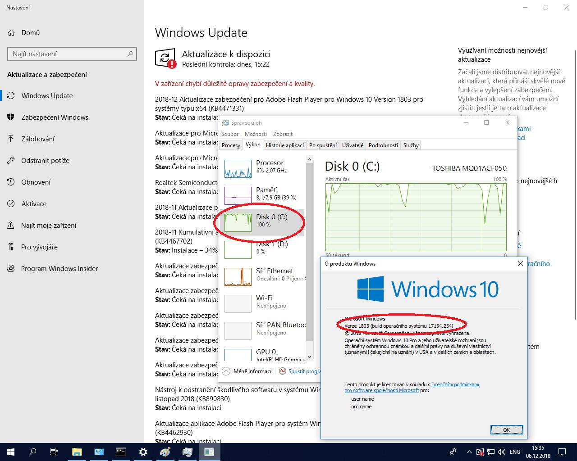Select KB890830 malware removal tool entry
Viewport: 577px width, 461px height.
[x=238, y=398]
